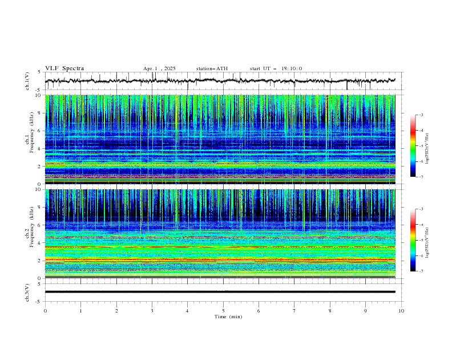Click the "Time (min)" x-axis label
This screenshot has width=452, height=349.
(x=228, y=316)
